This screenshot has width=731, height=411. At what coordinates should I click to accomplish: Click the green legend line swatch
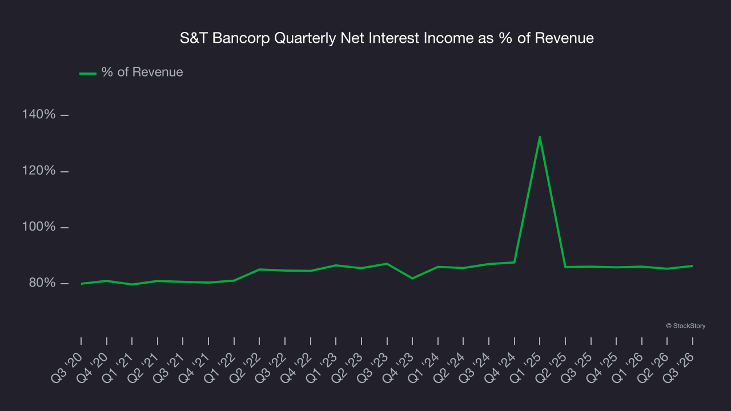click(x=88, y=73)
